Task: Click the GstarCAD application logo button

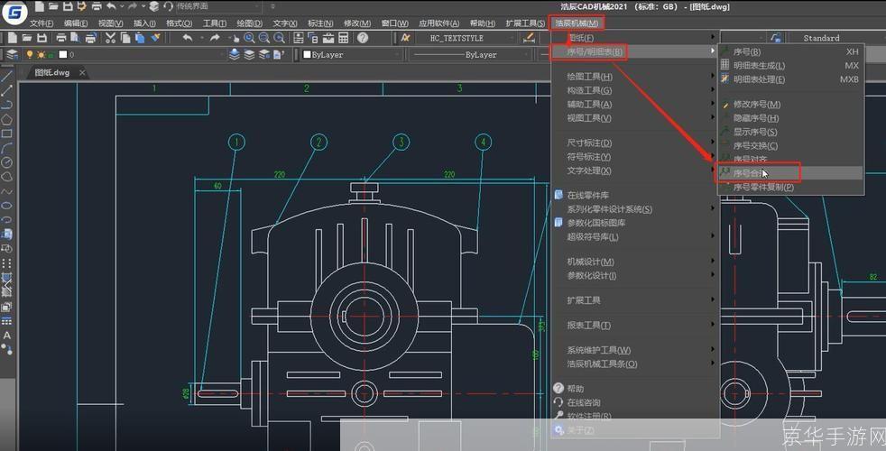Action: click(15, 12)
